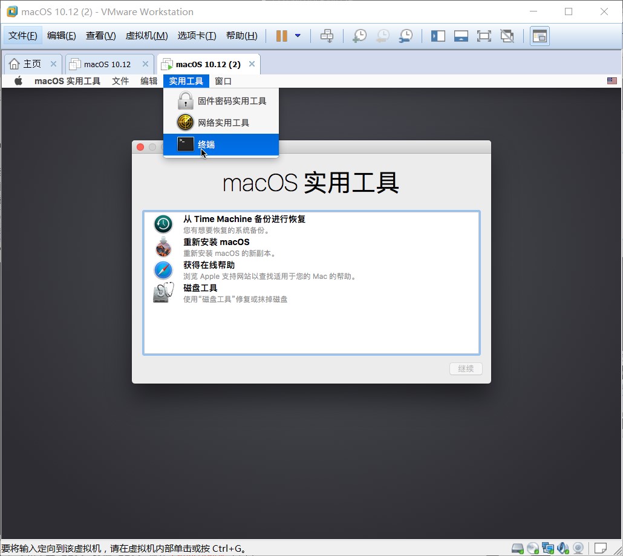Click the 继续 button
The width and height of the screenshot is (623, 556).
pos(466,368)
